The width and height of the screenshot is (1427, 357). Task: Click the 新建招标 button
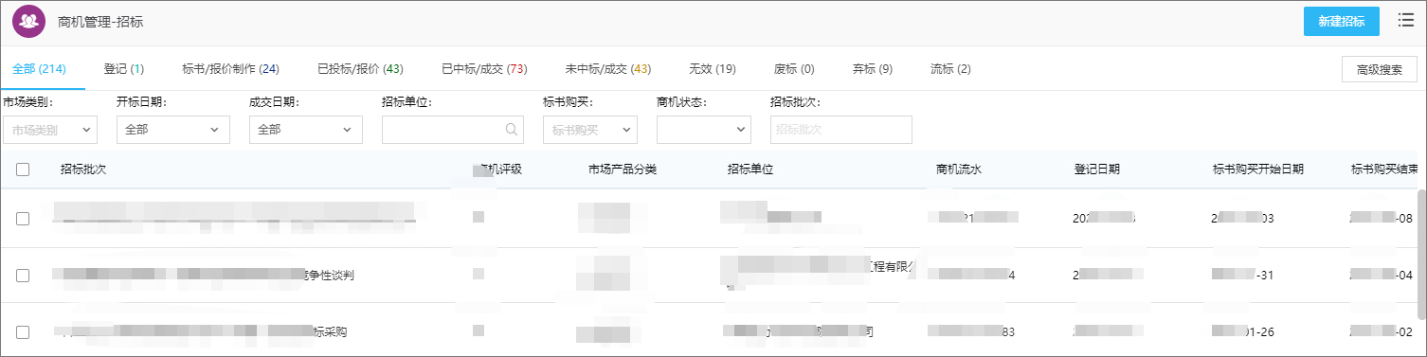coord(1341,21)
